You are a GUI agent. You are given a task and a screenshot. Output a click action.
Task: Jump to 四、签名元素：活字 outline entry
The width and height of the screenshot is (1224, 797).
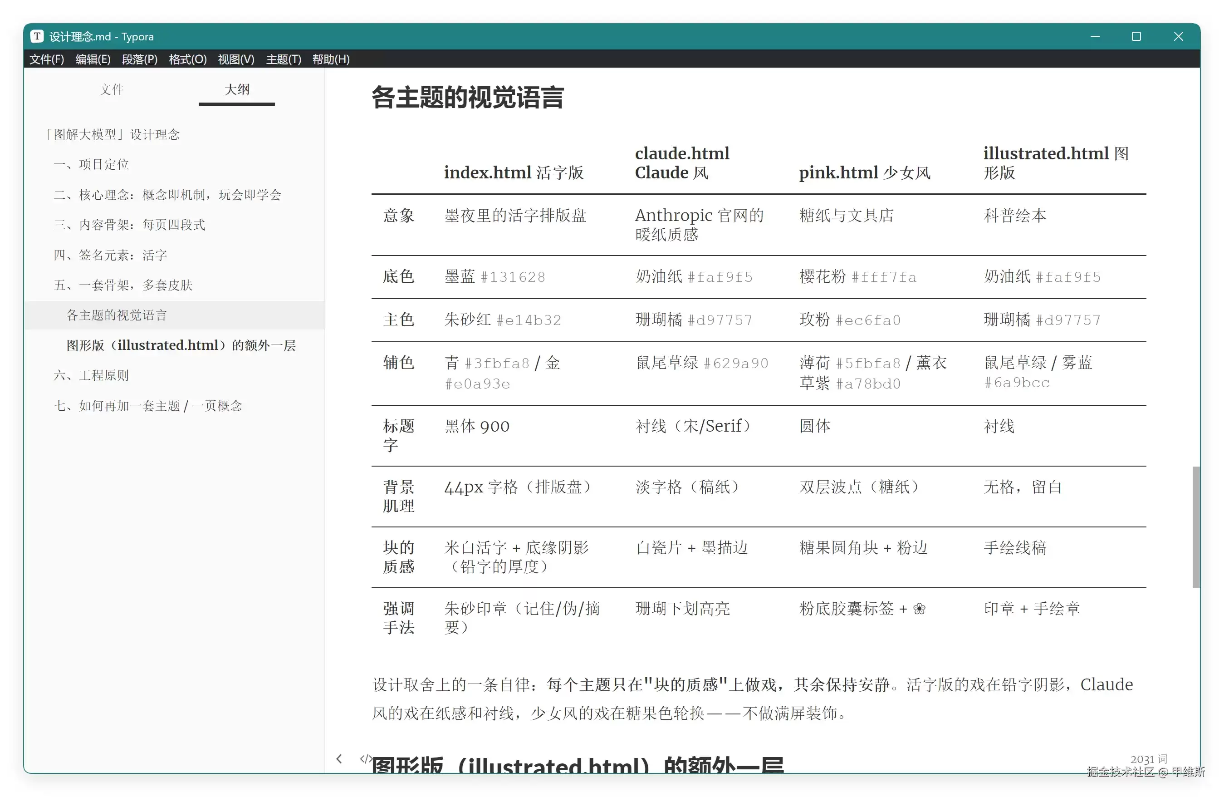point(110,255)
